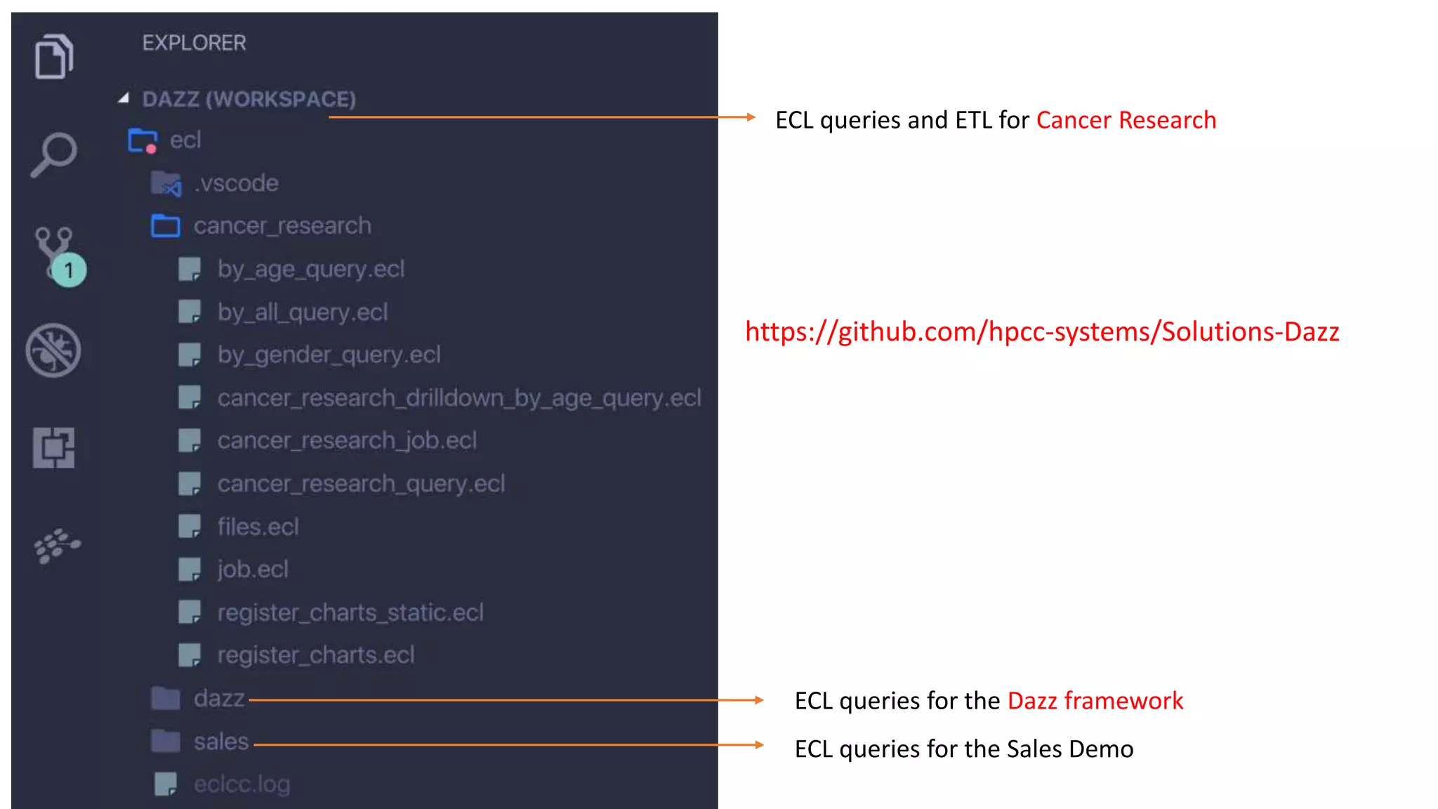Image resolution: width=1438 pixels, height=809 pixels.
Task: Open eclcc.log file
Action: click(242, 784)
